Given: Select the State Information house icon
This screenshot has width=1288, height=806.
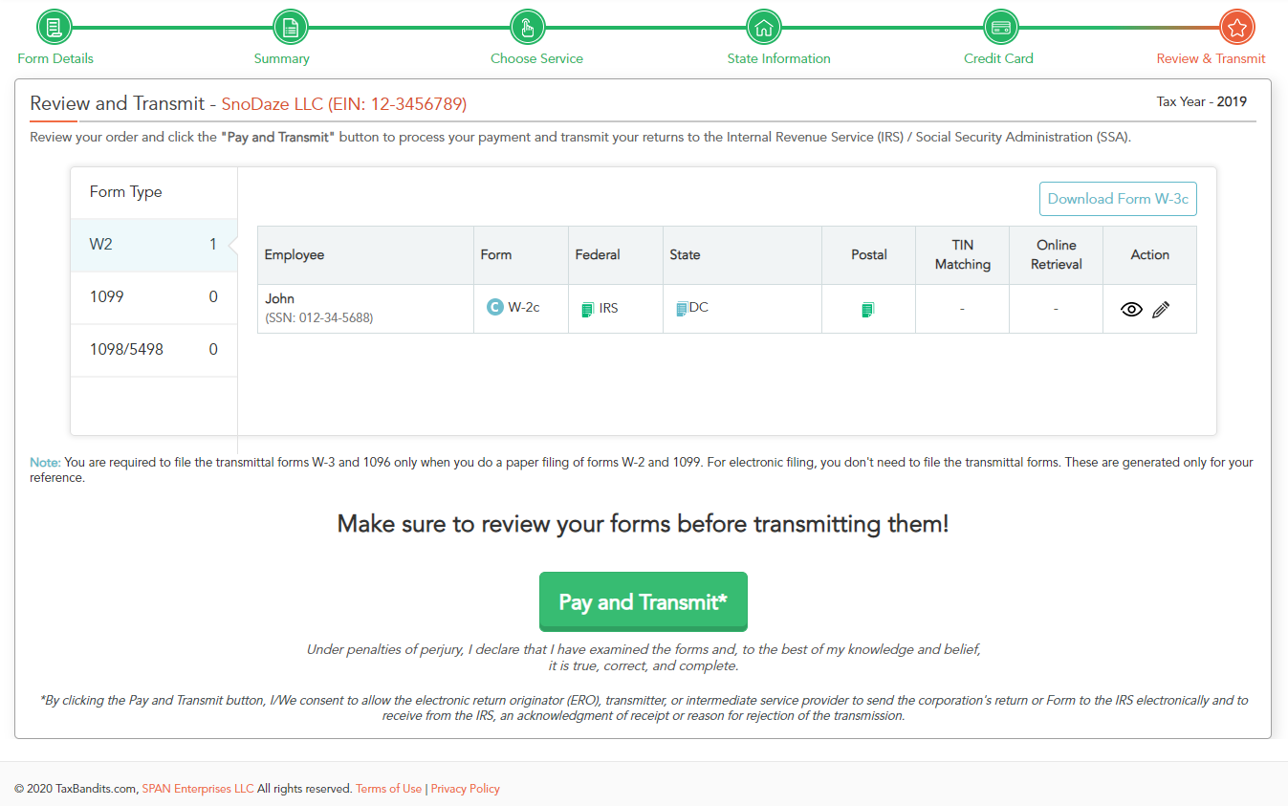Looking at the screenshot, I should click(x=763, y=27).
